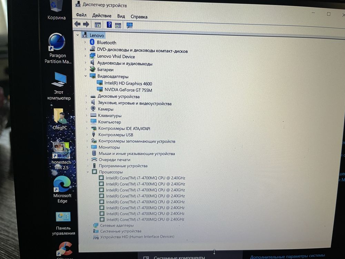The width and height of the screenshot is (345, 259).
Task: Open honestech TVR 2.5 desktop shortcut
Action: [61, 156]
